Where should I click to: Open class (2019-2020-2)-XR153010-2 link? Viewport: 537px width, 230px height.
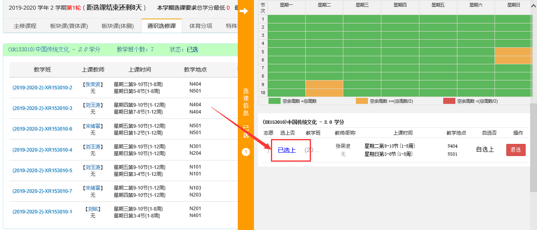click(x=42, y=88)
